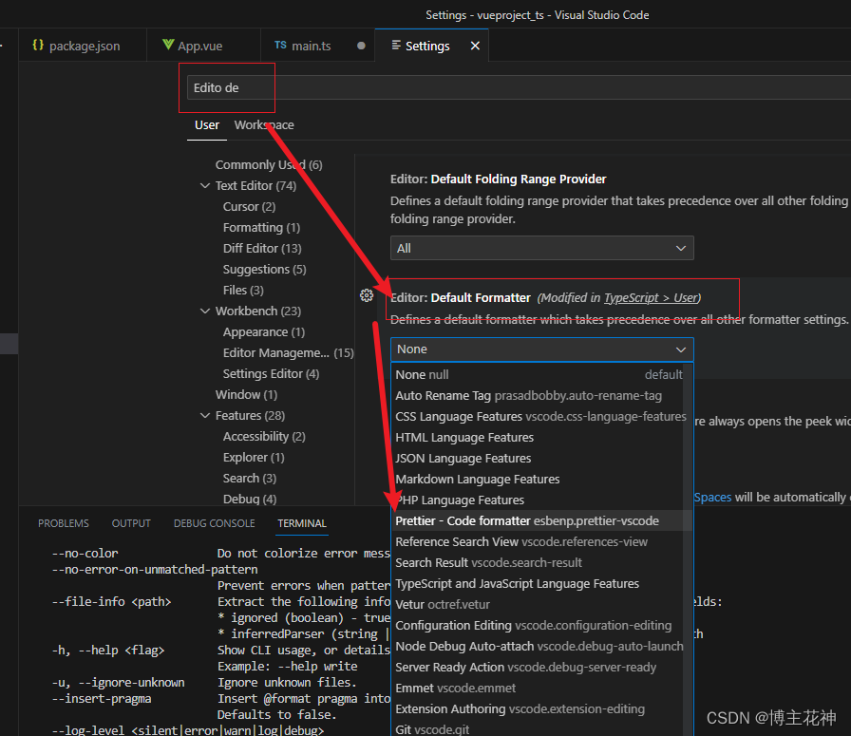
Task: Follow the TypeScript > User link
Action: point(651,297)
